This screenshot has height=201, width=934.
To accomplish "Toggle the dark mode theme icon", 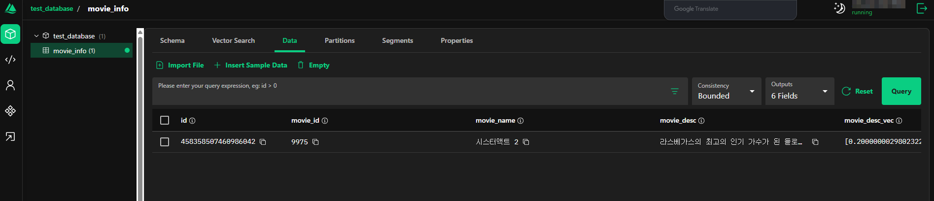I will (839, 8).
